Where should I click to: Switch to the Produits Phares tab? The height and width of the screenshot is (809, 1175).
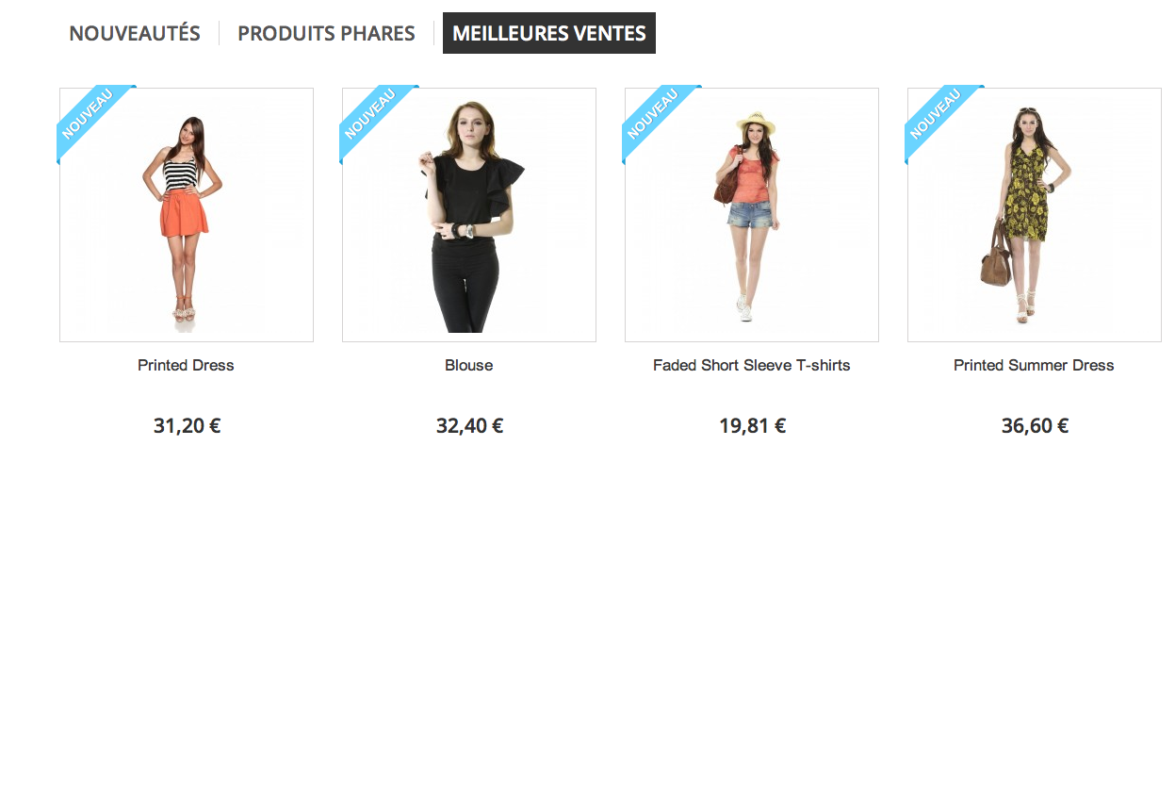click(x=326, y=33)
